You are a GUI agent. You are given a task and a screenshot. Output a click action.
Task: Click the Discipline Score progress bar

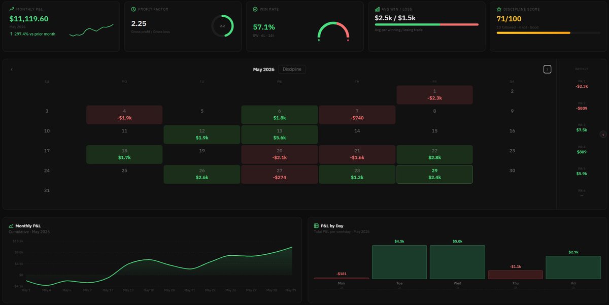(548, 33)
